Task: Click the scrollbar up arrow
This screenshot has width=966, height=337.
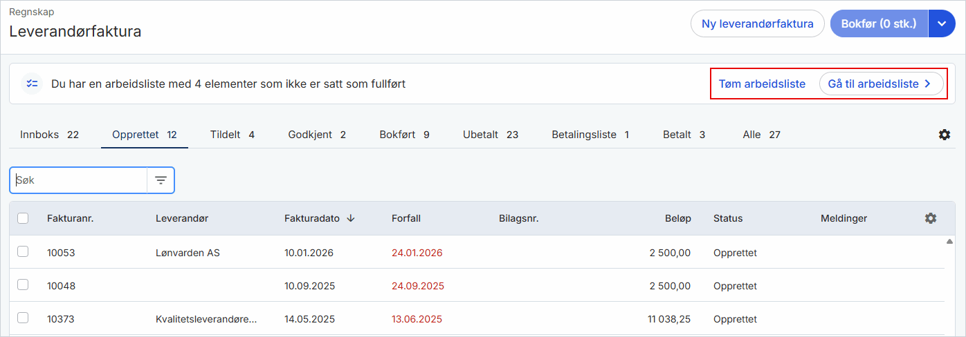Action: click(x=949, y=242)
